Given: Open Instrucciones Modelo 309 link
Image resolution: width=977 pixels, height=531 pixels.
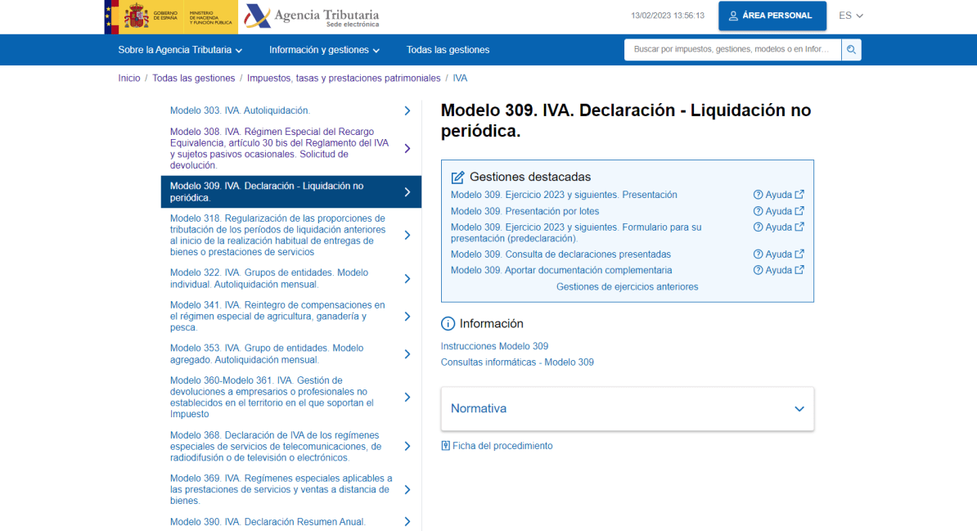Looking at the screenshot, I should coord(494,346).
